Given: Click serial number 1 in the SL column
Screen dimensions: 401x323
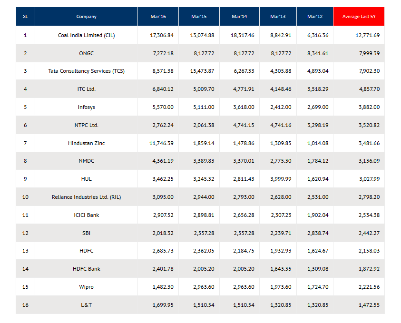Looking at the screenshot, I should point(25,35).
